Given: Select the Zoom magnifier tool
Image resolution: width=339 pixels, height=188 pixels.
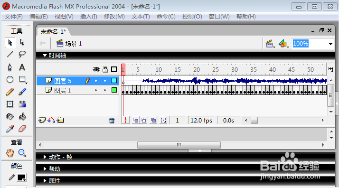Looking at the screenshot, I should [22, 153].
